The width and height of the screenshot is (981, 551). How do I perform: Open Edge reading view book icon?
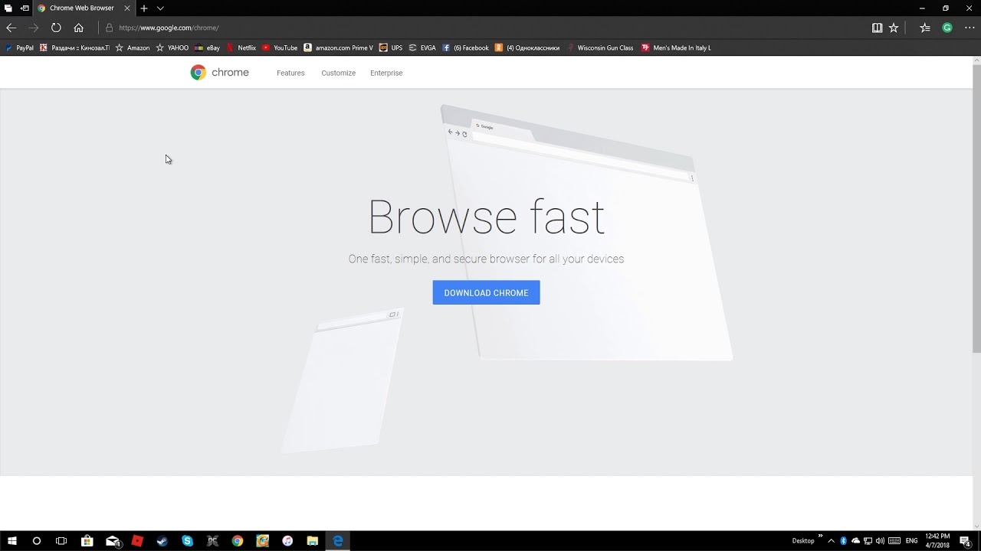[x=877, y=28]
